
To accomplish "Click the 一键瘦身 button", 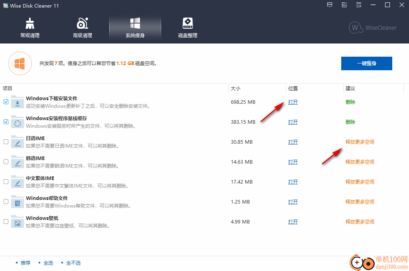I will [x=366, y=63].
